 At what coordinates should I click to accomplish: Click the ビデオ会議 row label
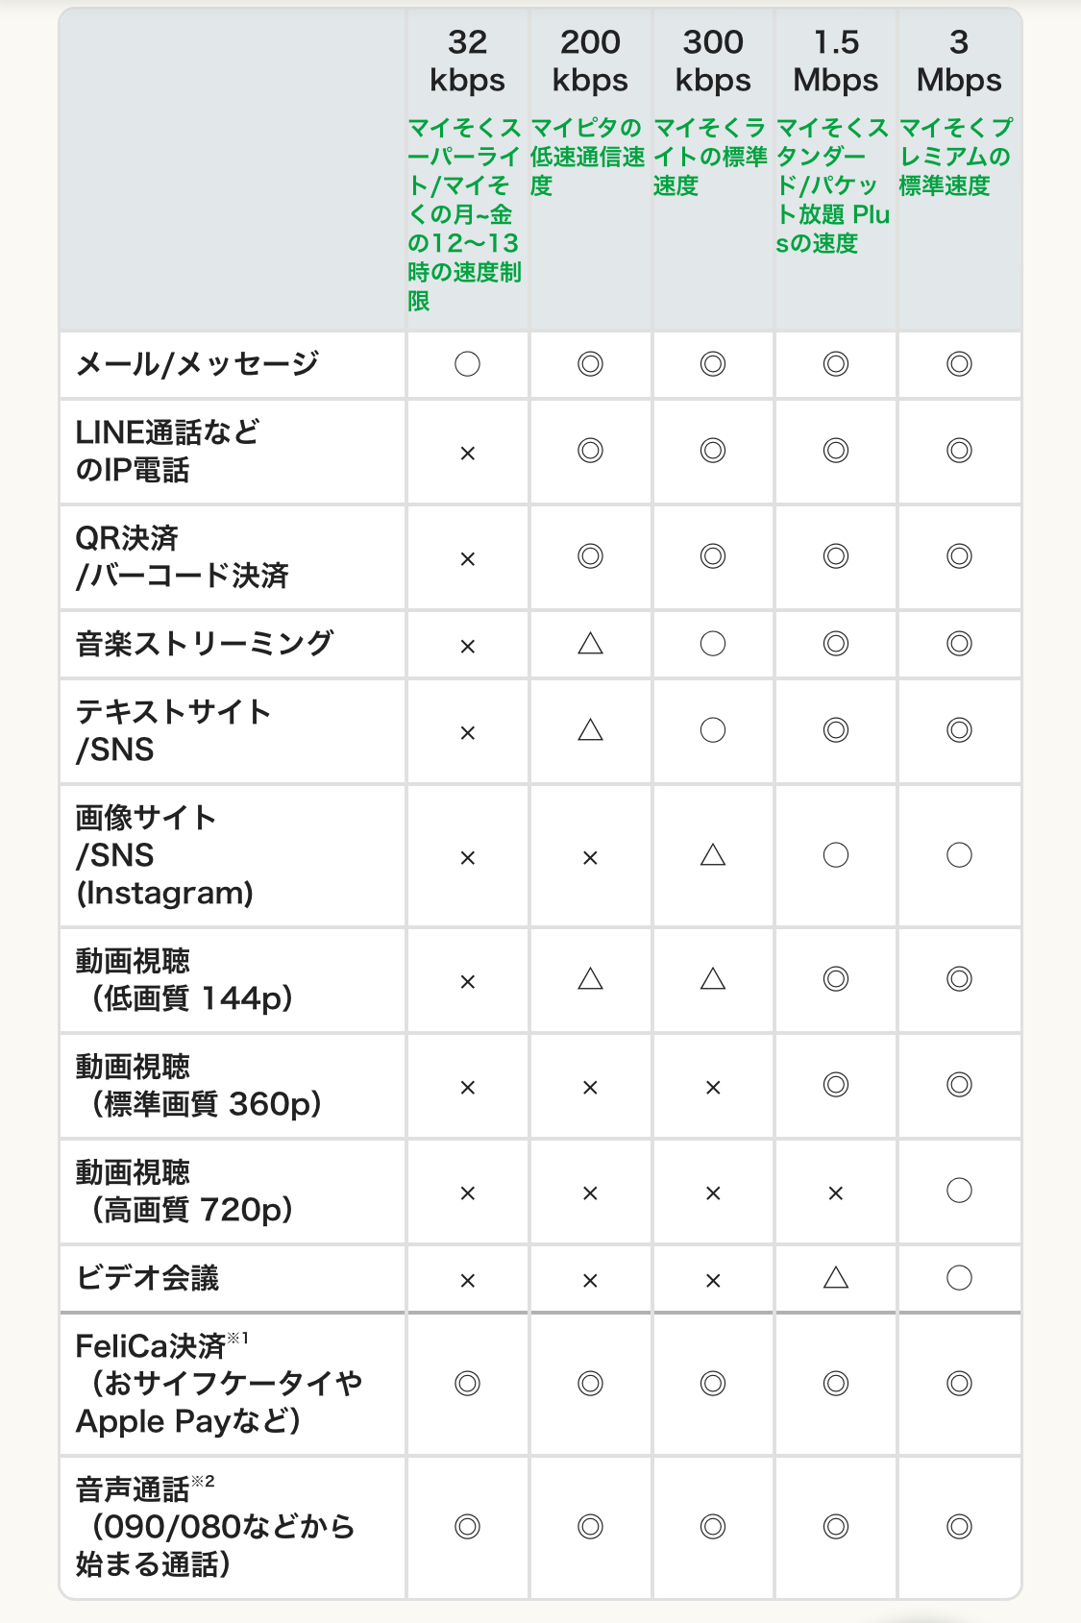coord(148,1278)
